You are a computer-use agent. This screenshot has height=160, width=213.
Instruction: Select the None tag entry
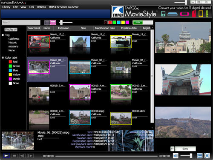12,50
